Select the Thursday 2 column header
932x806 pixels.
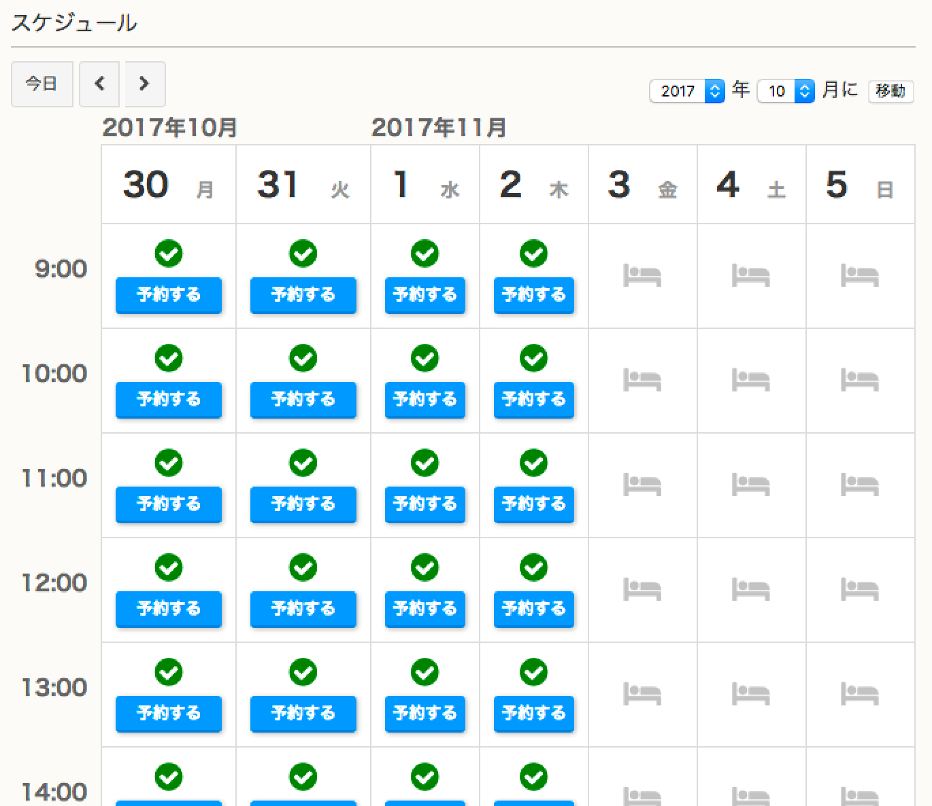tap(534, 184)
